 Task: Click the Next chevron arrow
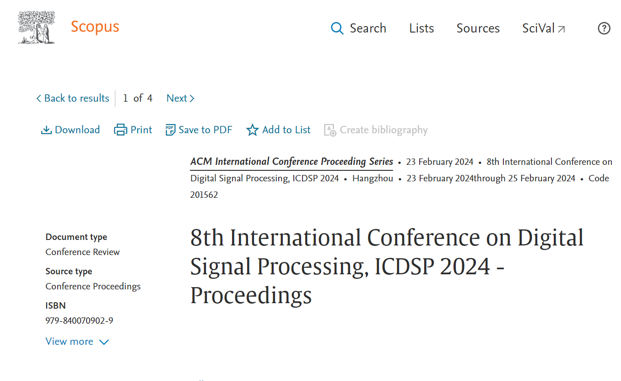pyautogui.click(x=192, y=98)
